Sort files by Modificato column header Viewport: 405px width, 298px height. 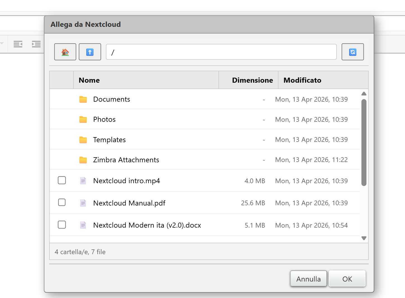point(302,80)
